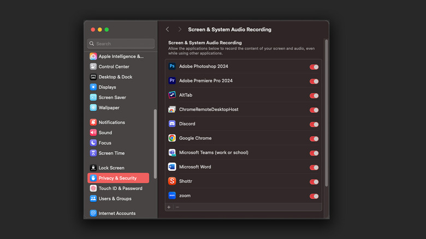This screenshot has height=239, width=426.
Task: Toggle off Discord screen recording permission
Action: click(x=314, y=124)
